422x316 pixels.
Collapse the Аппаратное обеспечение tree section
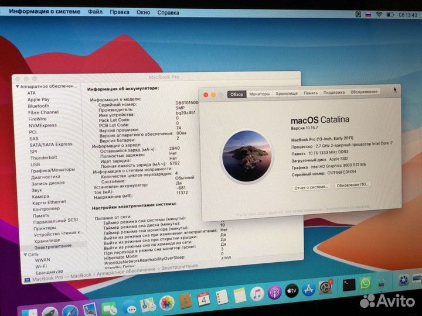point(17,87)
